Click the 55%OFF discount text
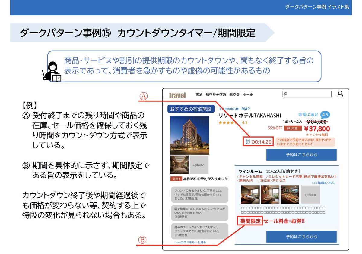Viewport: 362px width, 254px height. coord(275,128)
